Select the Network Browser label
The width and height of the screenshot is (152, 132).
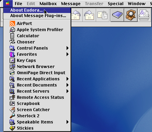(x=36, y=67)
